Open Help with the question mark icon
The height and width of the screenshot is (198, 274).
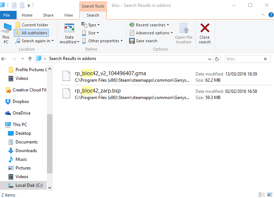coord(271,15)
